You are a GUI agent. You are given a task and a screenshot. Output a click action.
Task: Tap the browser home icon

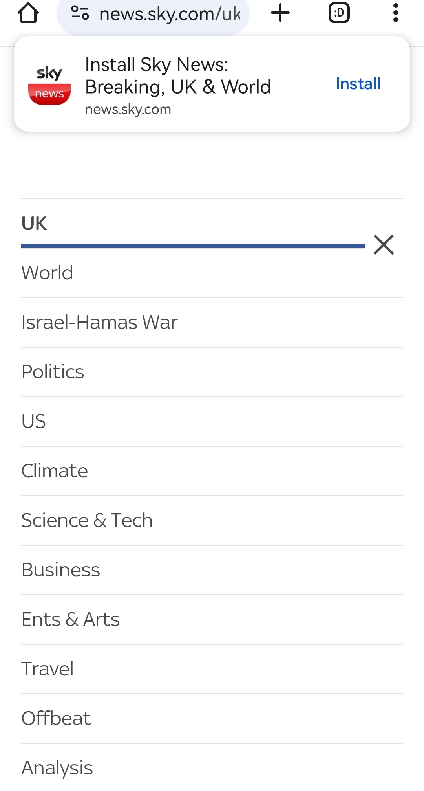pos(28,13)
